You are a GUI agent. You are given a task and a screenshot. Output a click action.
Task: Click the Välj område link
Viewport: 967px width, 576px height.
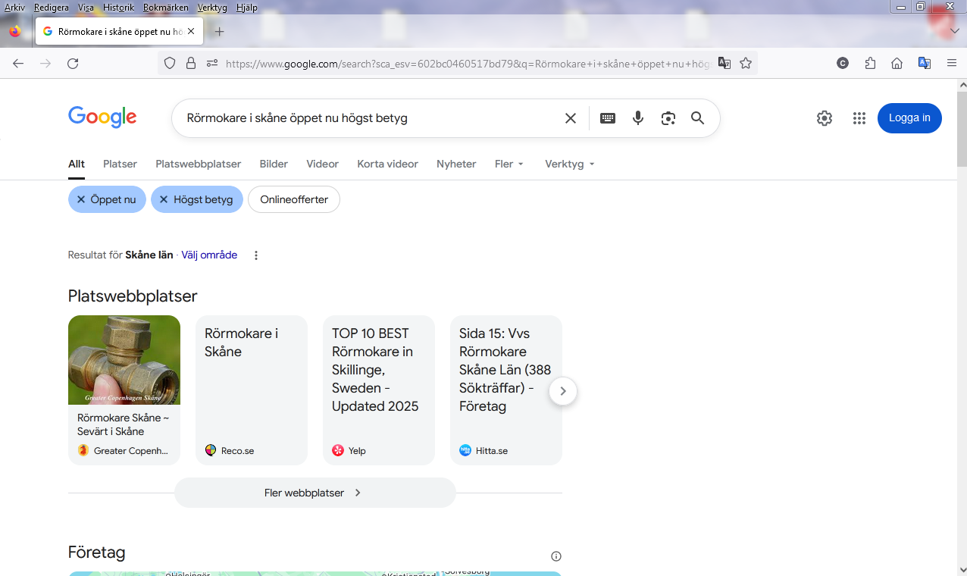coord(209,255)
